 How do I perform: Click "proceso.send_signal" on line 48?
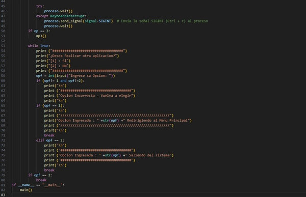[x=63, y=21]
